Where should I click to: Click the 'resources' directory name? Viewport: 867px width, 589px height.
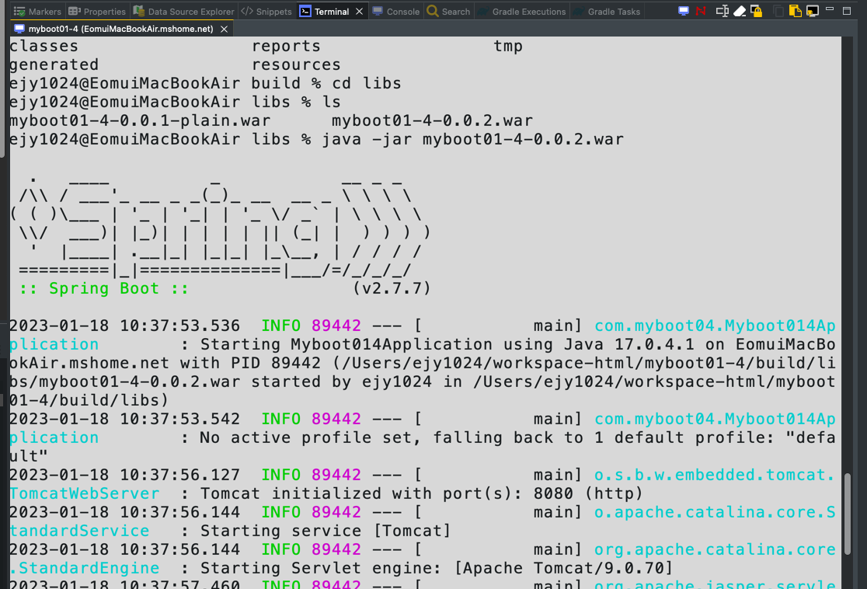tap(296, 65)
